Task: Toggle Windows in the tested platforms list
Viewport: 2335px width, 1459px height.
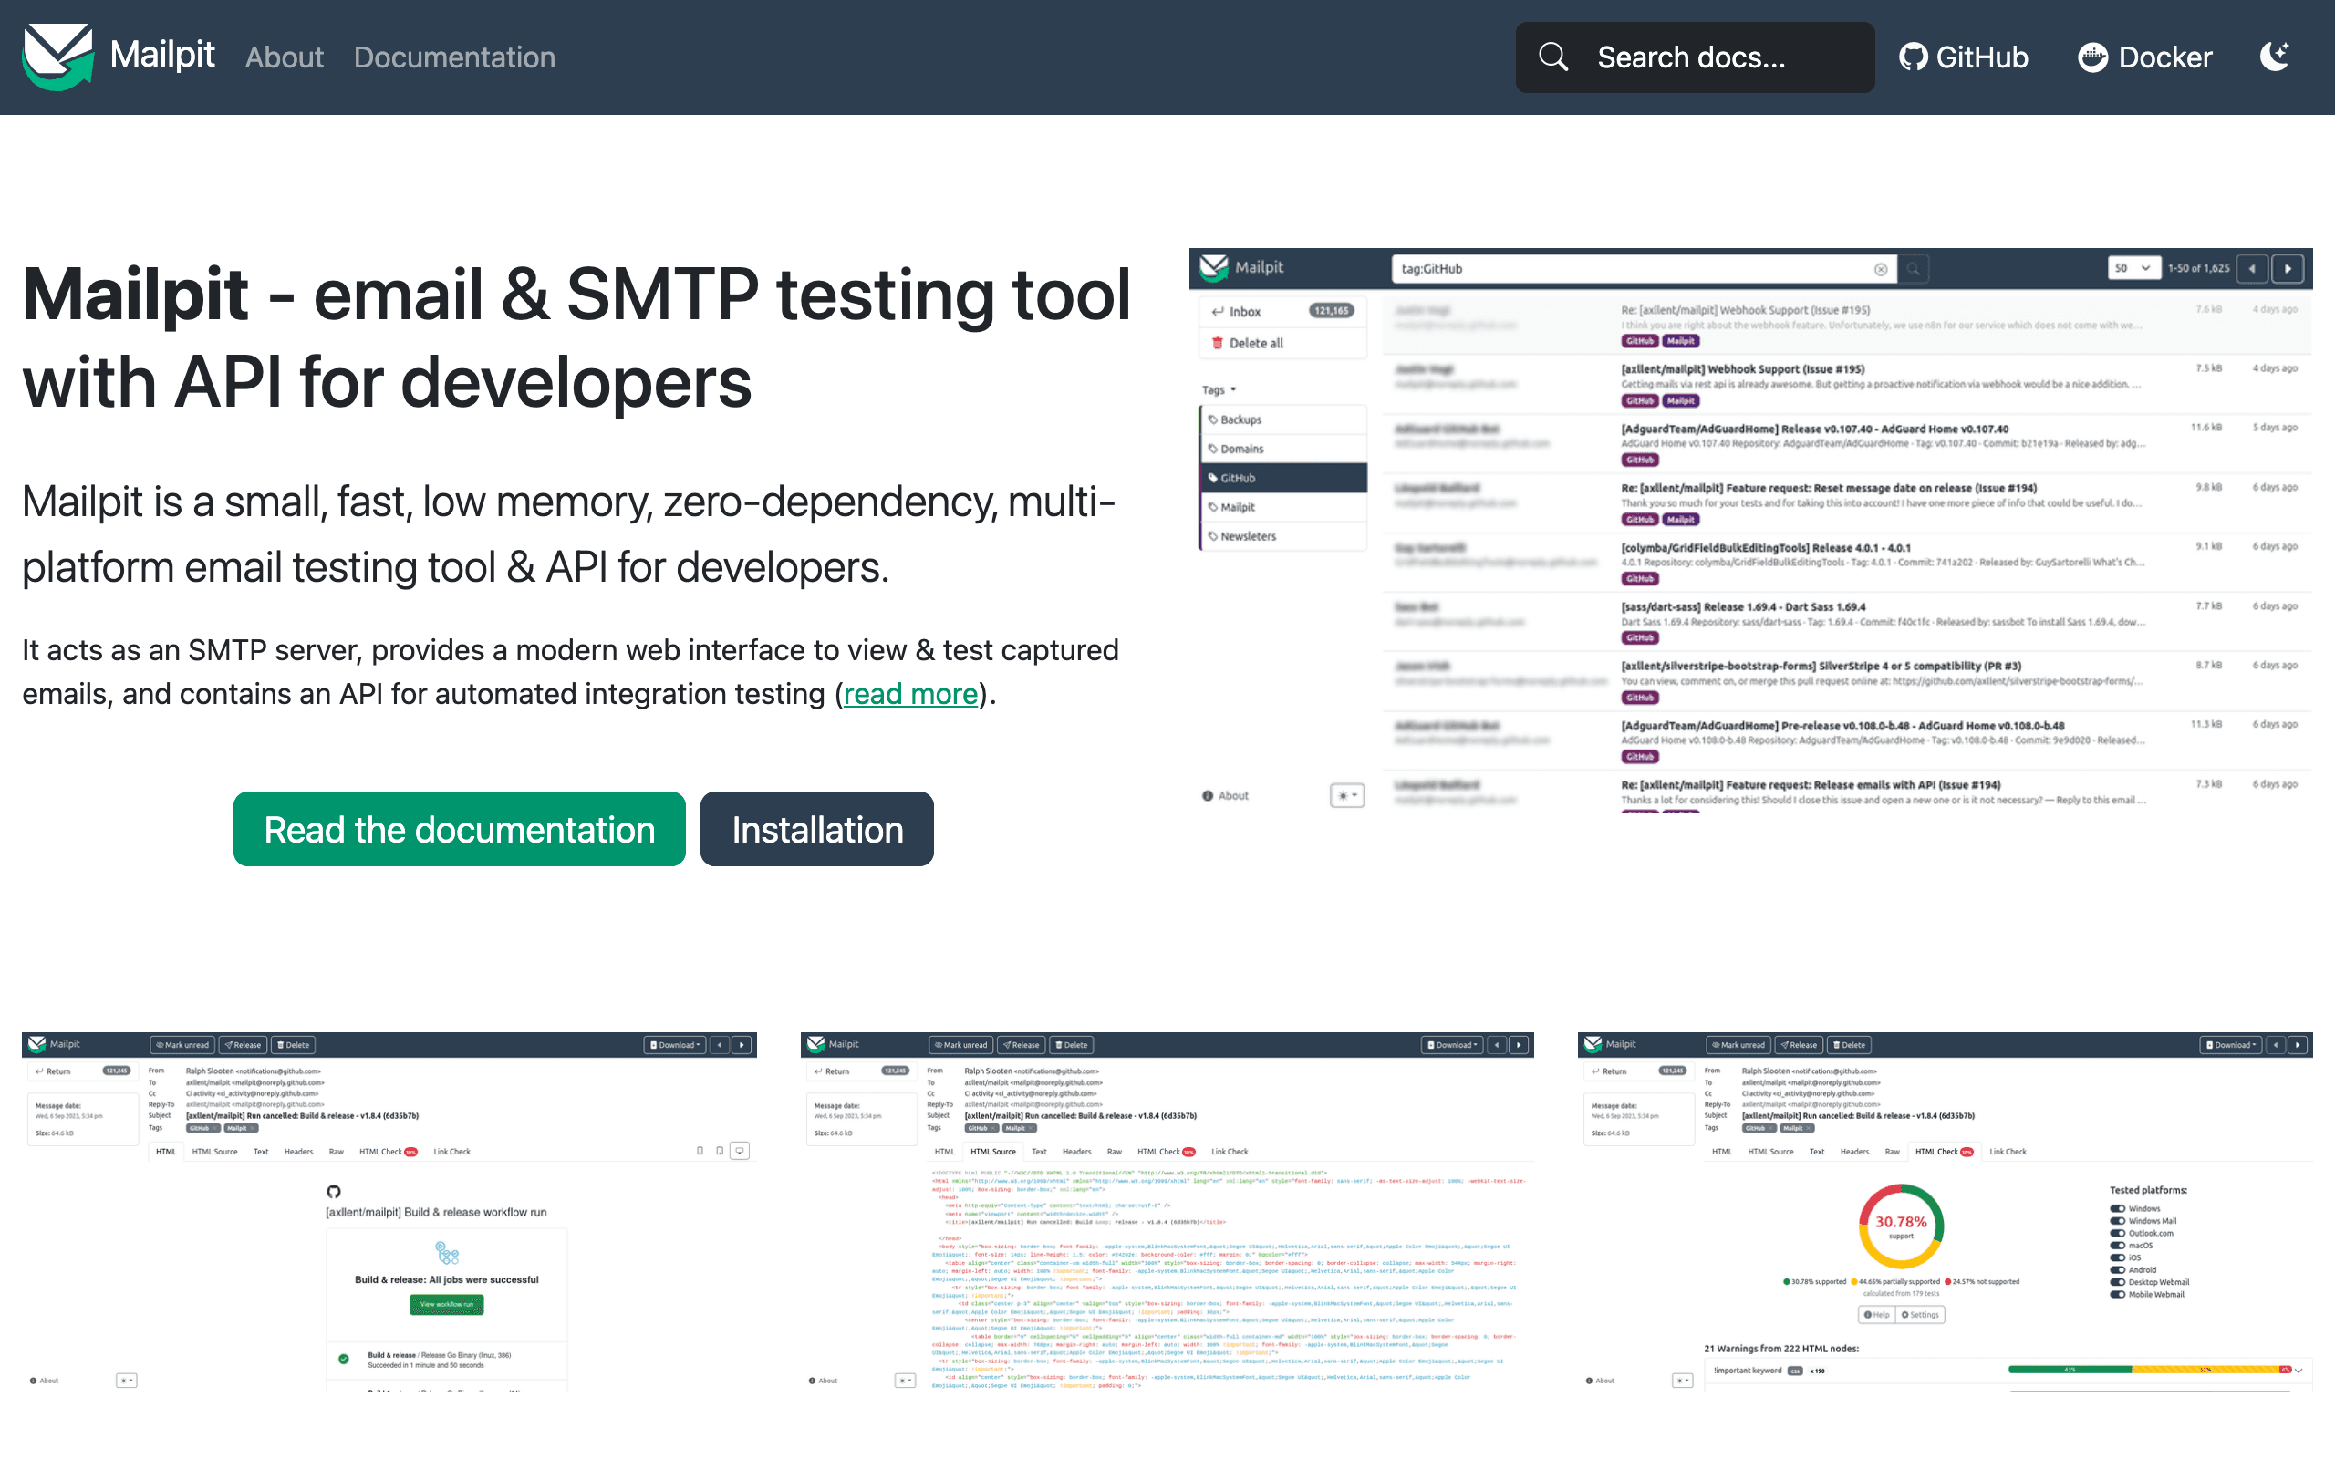Action: (2118, 1207)
